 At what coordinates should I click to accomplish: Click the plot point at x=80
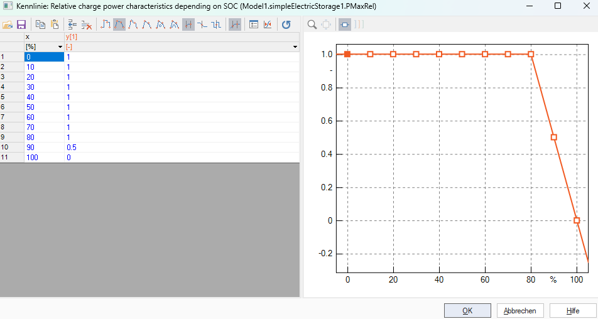[531, 54]
